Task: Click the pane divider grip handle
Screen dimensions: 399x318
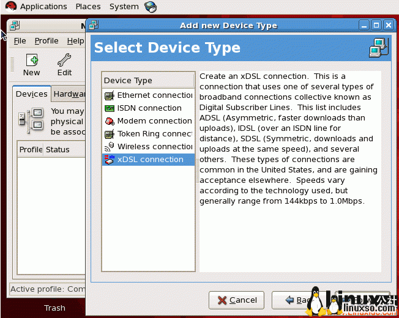Action: (198, 171)
